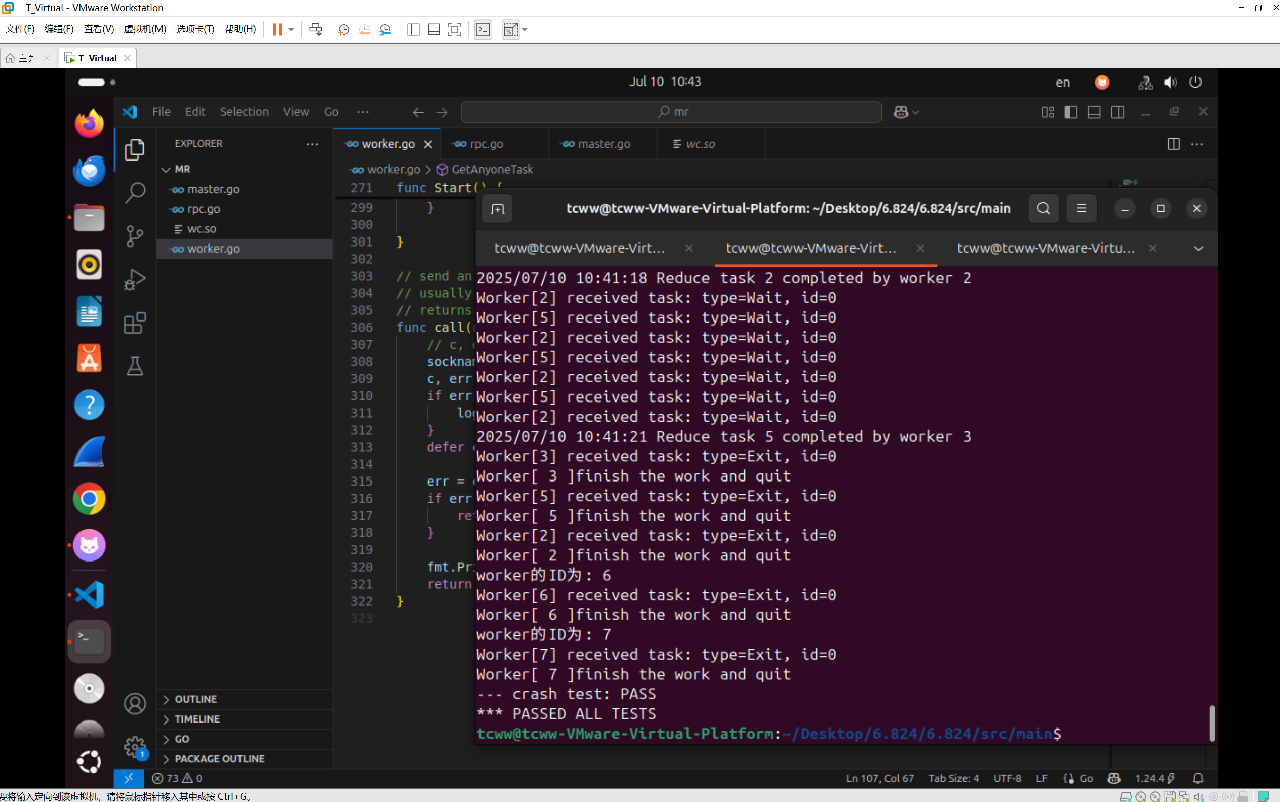Open the notifications bell in status bar

pos(1198,778)
